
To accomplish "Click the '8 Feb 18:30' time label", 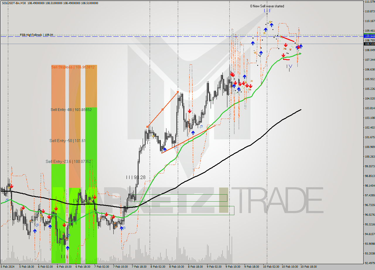I will [195, 267].
